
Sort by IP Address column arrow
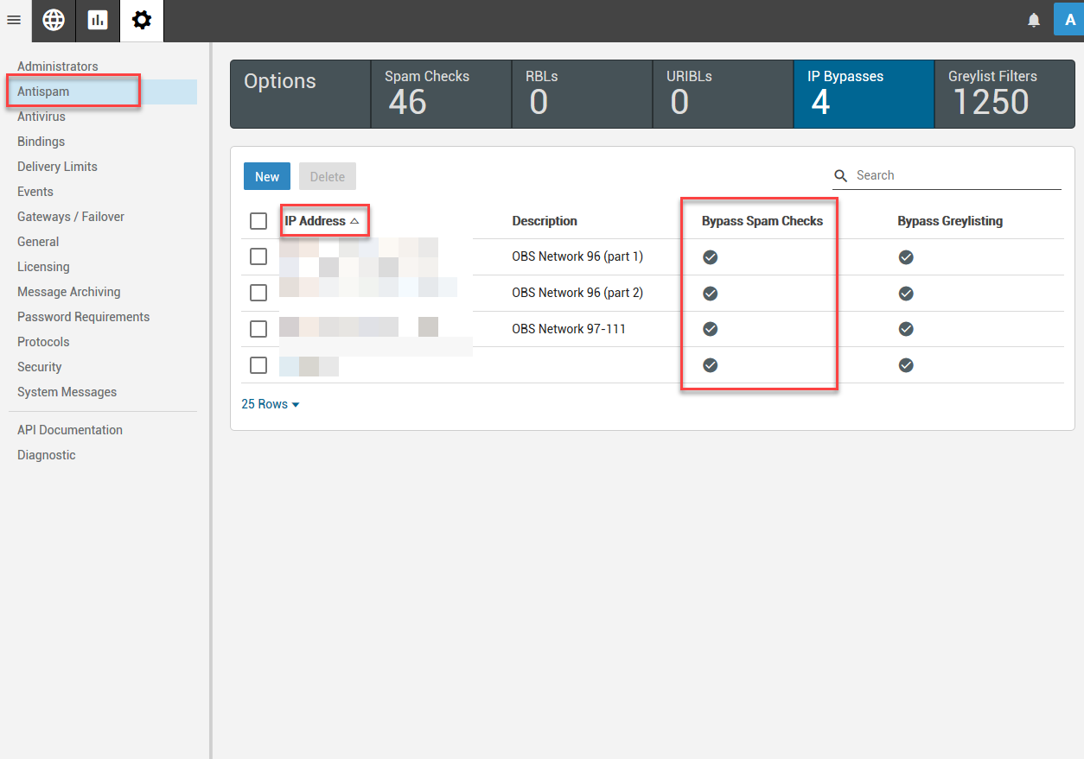tap(354, 221)
